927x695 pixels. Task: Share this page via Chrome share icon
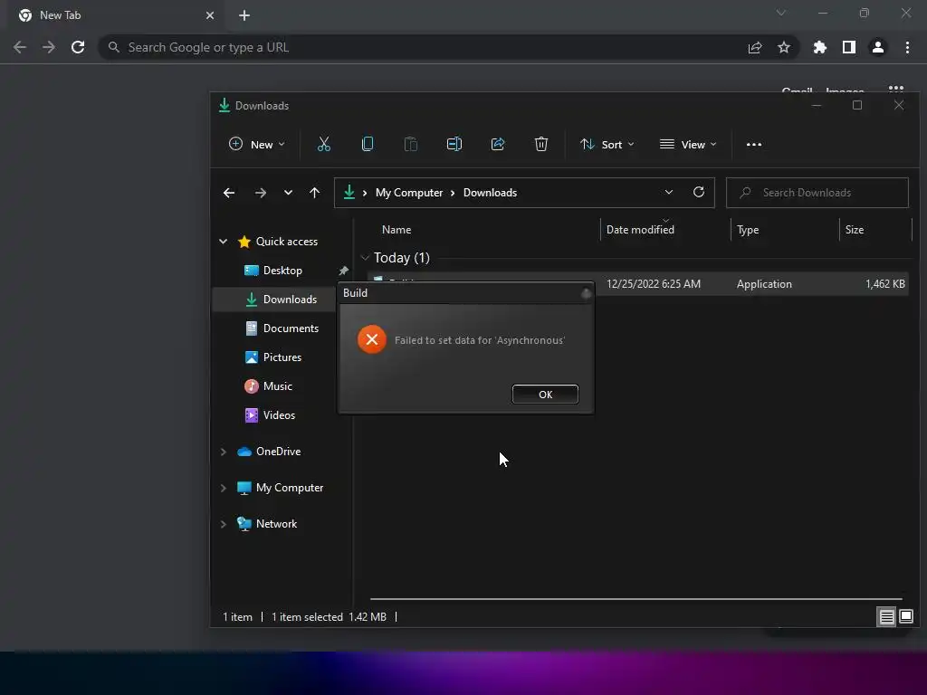click(x=755, y=47)
